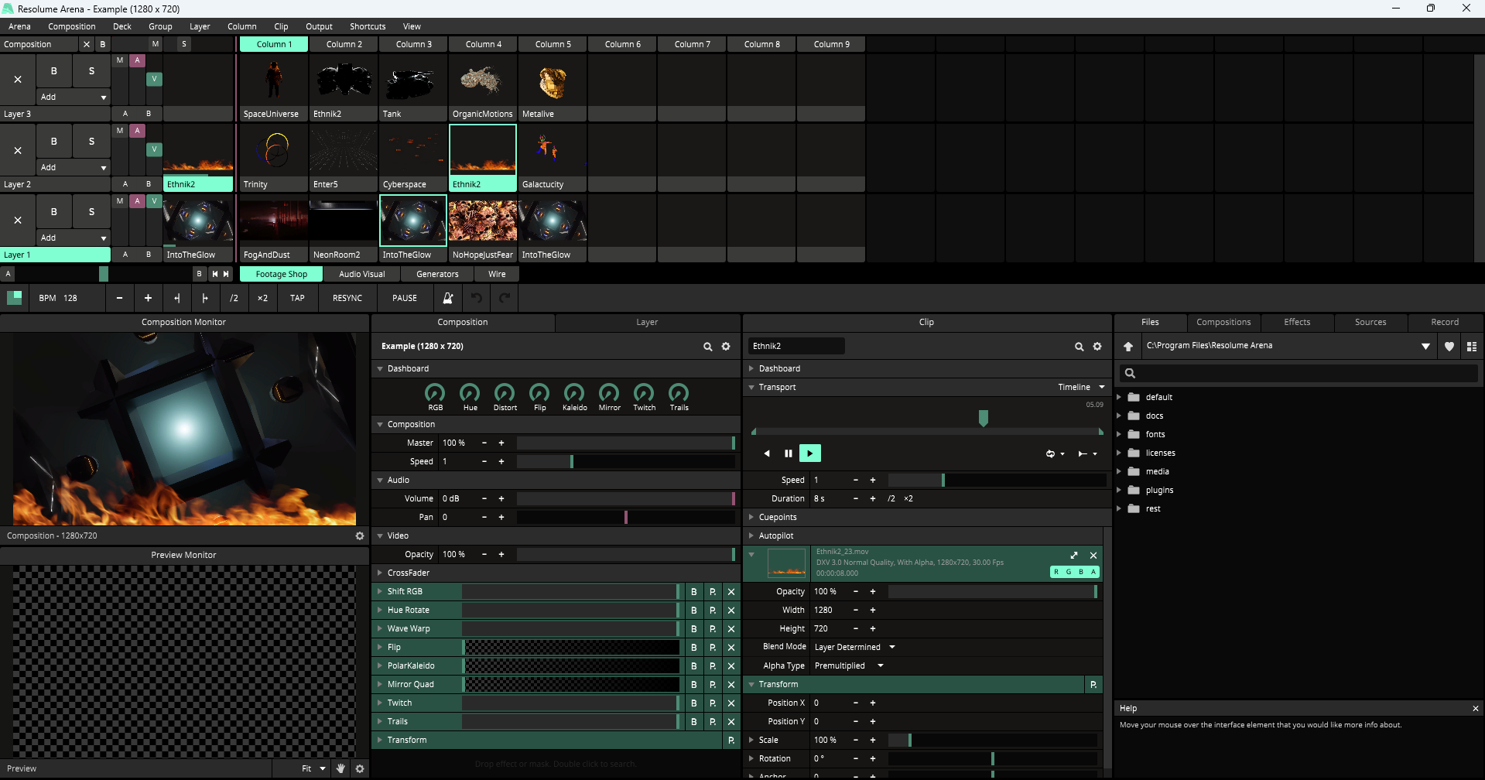Click the redo arrow icon
1485x780 pixels.
point(505,298)
